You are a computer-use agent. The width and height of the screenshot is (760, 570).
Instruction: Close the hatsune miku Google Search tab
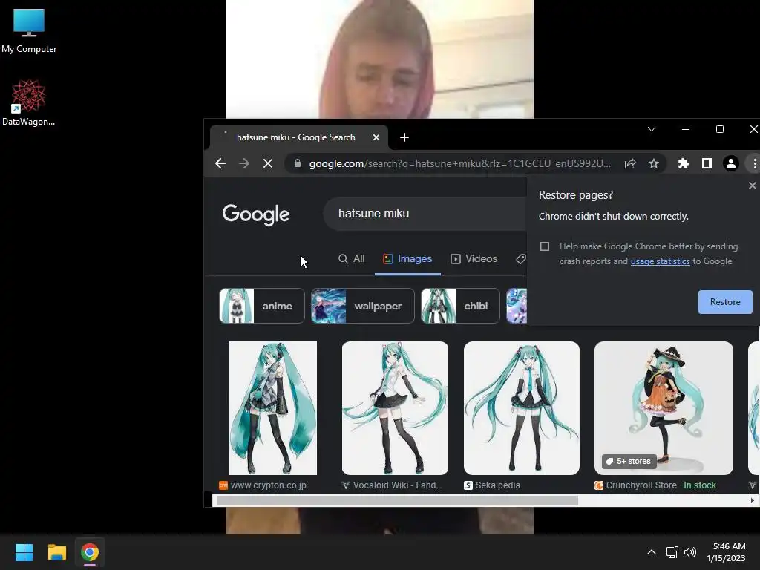(376, 137)
